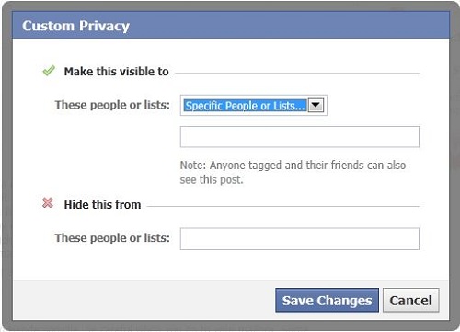The image size is (460, 332).
Task: Click the green checkmark icon
Action: pos(49,71)
